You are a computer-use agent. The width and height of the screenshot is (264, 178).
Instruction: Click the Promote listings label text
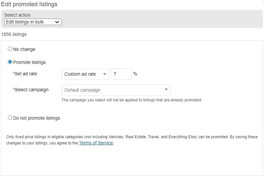29,62
